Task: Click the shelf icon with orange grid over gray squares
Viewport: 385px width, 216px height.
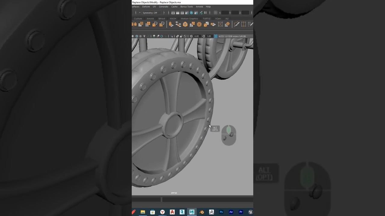Action: (141, 24)
